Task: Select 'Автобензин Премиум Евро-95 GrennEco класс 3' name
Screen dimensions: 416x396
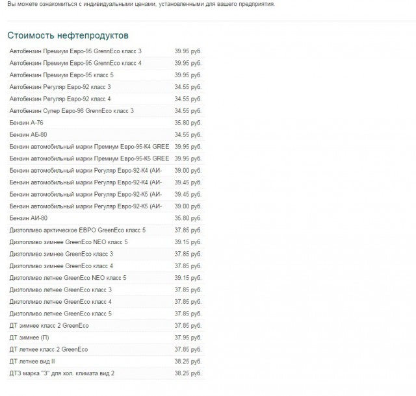Action: 75,51
